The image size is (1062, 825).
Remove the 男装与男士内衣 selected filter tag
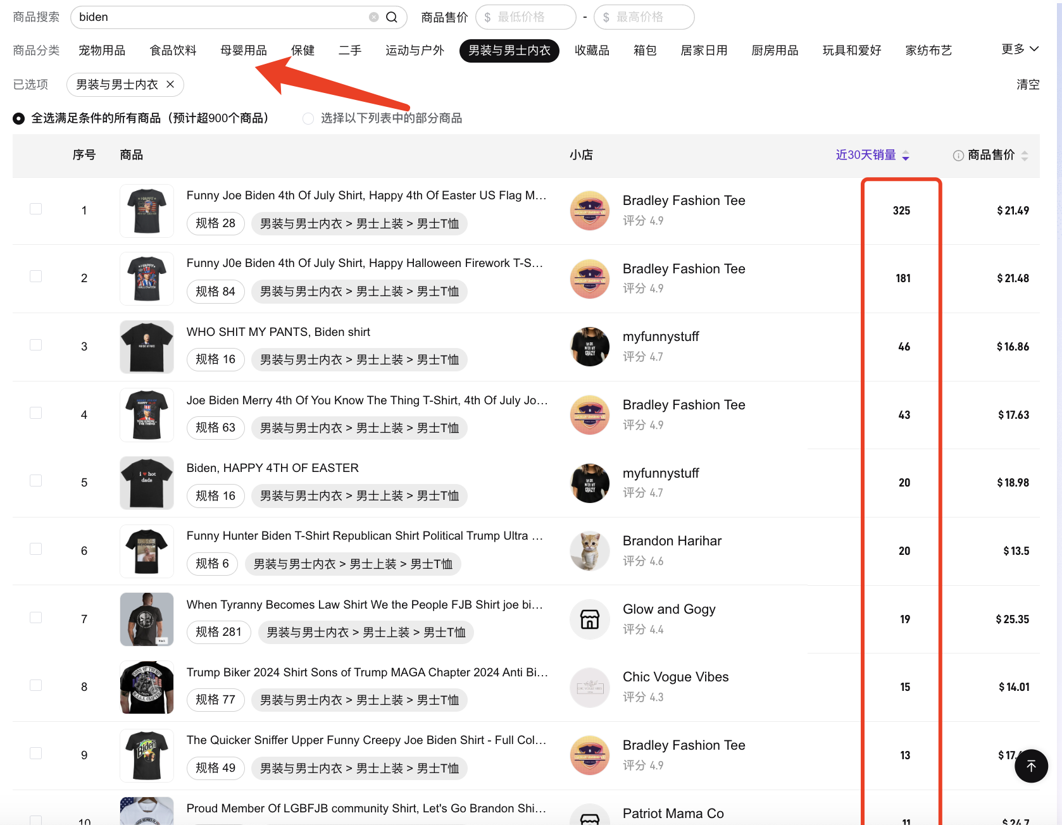click(170, 84)
